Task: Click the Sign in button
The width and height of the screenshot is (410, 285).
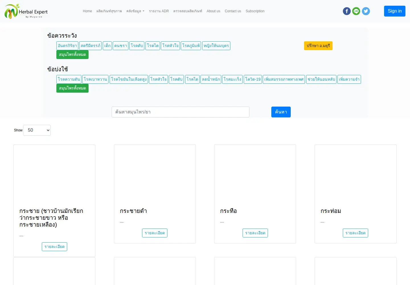Action: point(395,11)
